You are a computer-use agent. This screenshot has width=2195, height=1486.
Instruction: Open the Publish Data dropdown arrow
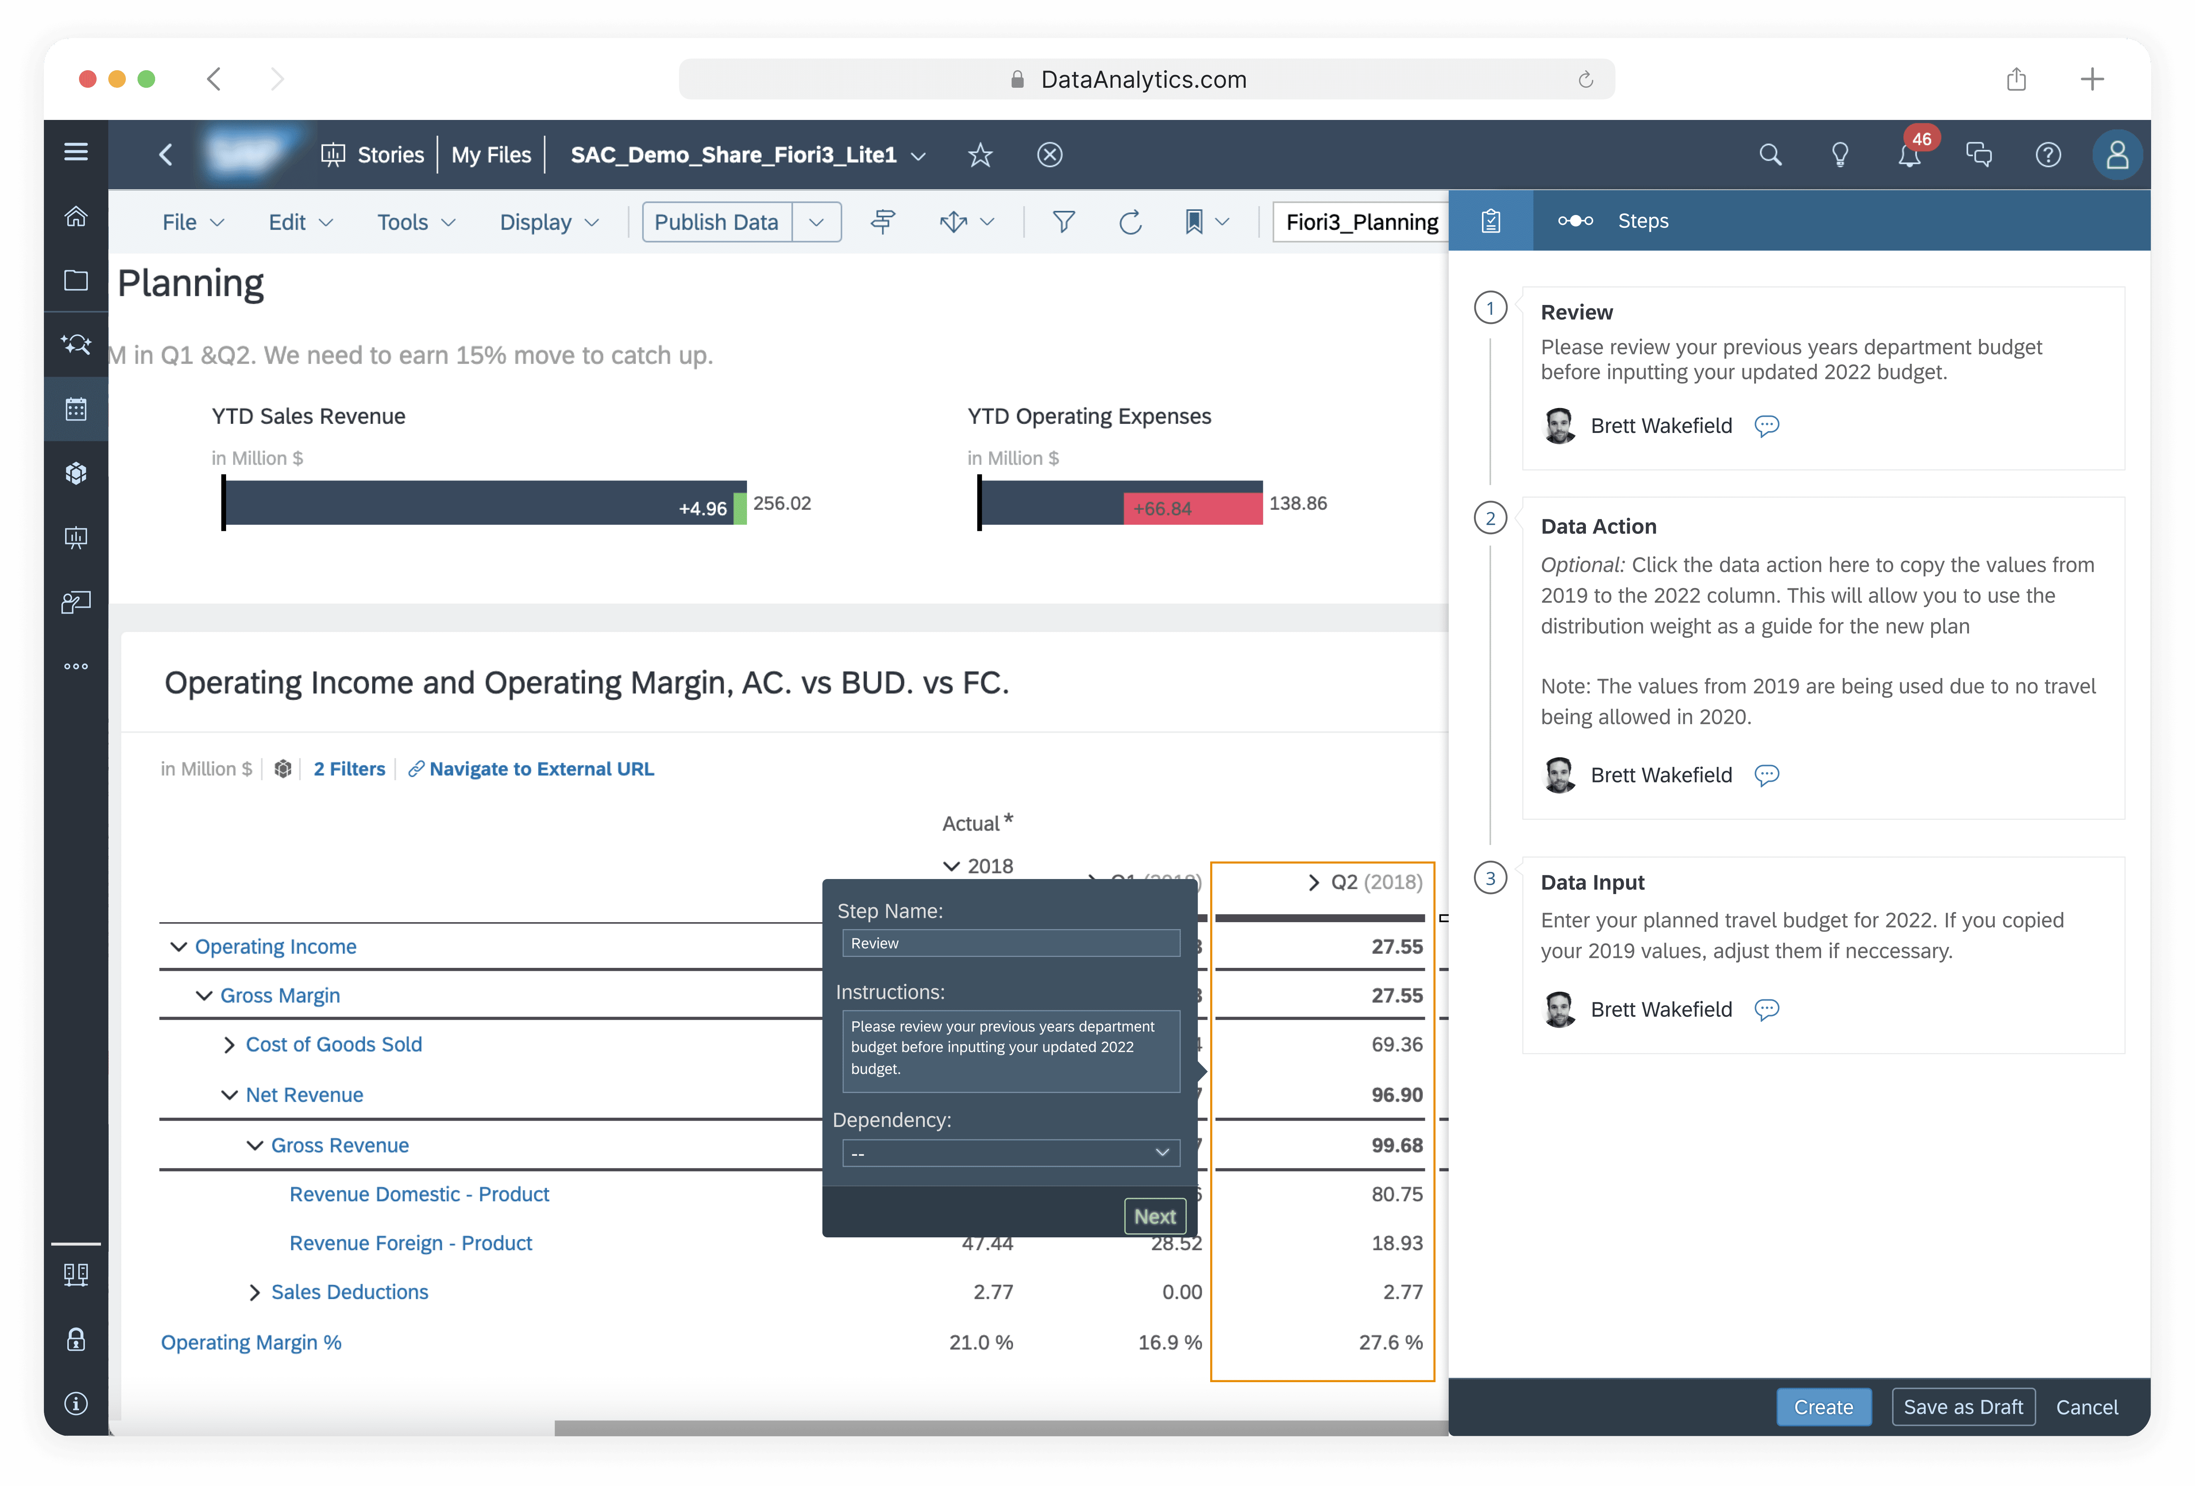[816, 222]
